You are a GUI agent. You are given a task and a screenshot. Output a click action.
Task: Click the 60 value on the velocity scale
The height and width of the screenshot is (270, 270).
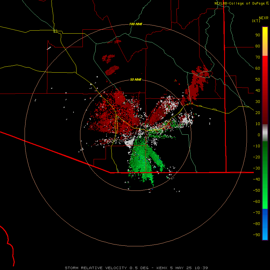[x=258, y=68]
